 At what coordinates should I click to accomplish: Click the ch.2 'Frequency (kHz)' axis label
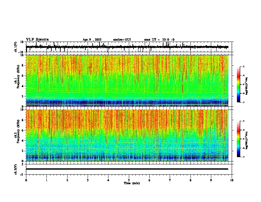tap(18, 131)
